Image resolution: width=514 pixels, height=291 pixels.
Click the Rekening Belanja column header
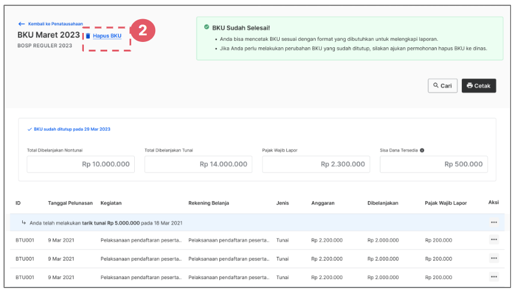(208, 203)
